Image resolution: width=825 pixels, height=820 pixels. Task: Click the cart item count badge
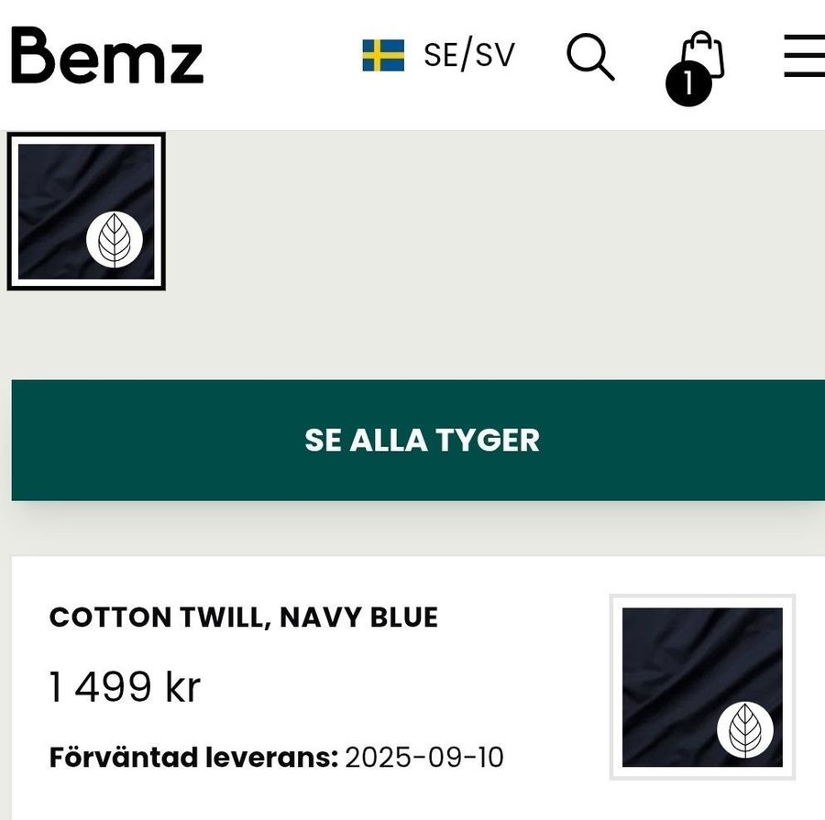pos(688,84)
